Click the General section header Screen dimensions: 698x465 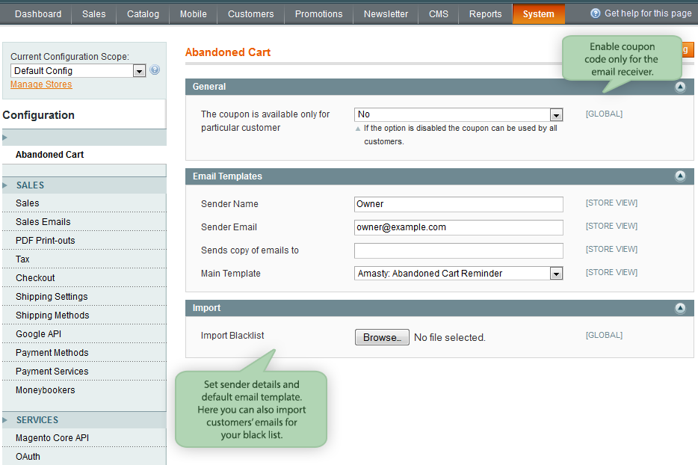(x=439, y=87)
